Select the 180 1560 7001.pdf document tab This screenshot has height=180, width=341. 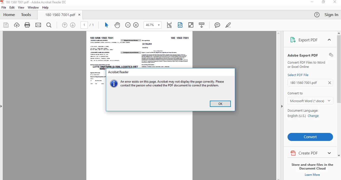tap(60, 15)
